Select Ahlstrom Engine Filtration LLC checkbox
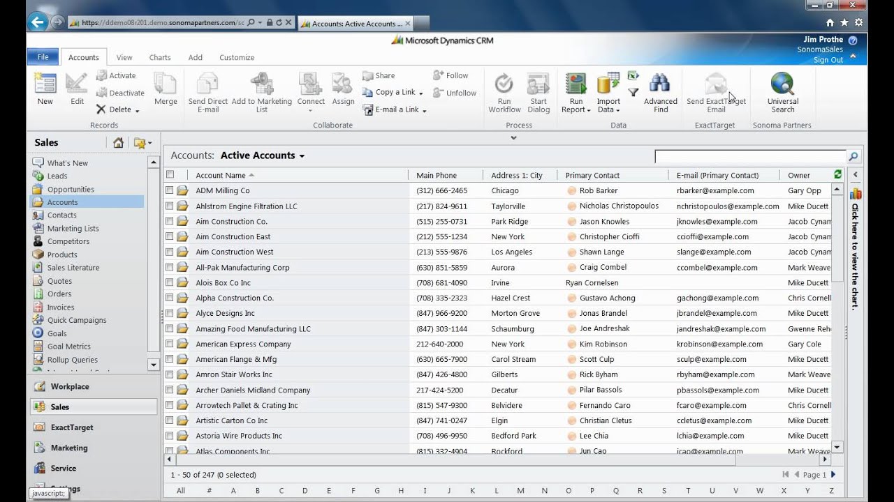 [x=170, y=206]
